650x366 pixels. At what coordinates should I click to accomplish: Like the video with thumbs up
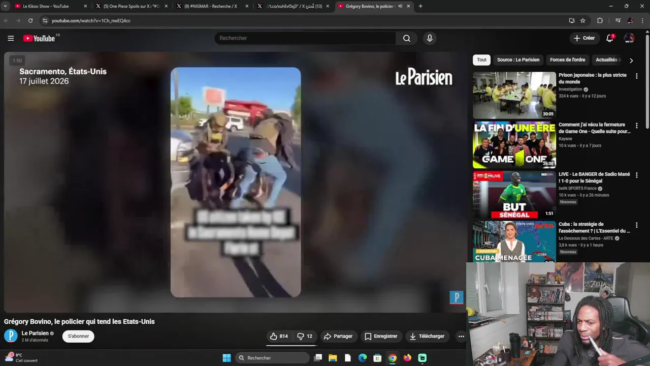point(279,336)
